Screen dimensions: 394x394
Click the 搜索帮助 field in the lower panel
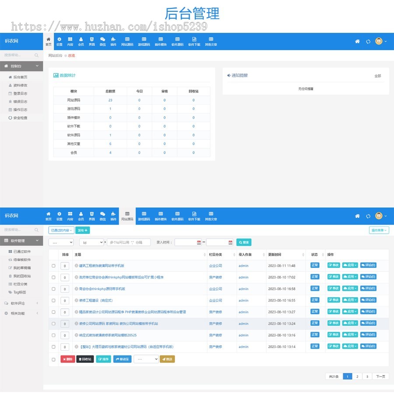[17, 230]
